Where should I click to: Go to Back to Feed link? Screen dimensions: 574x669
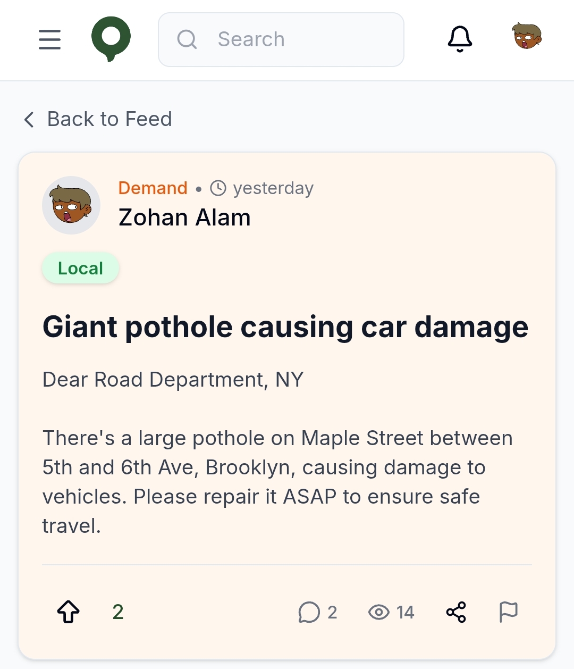point(109,119)
